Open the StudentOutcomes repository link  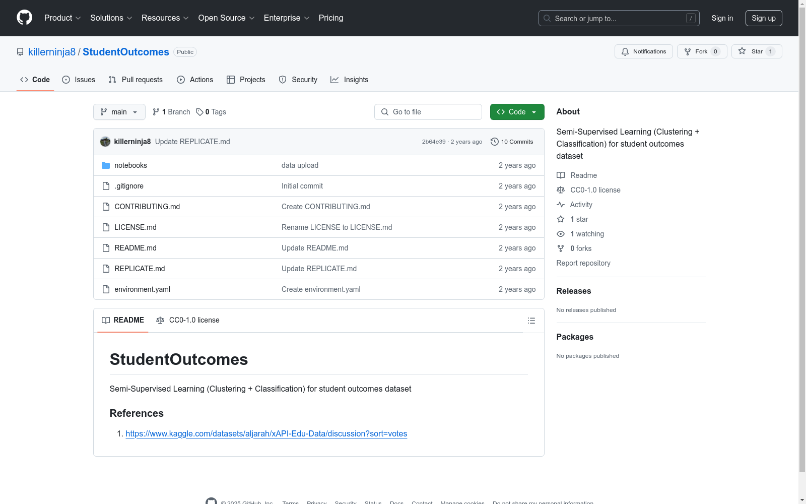pyautogui.click(x=126, y=52)
